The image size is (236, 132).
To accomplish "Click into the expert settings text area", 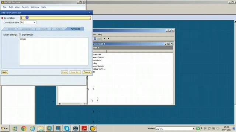I will (53, 51).
